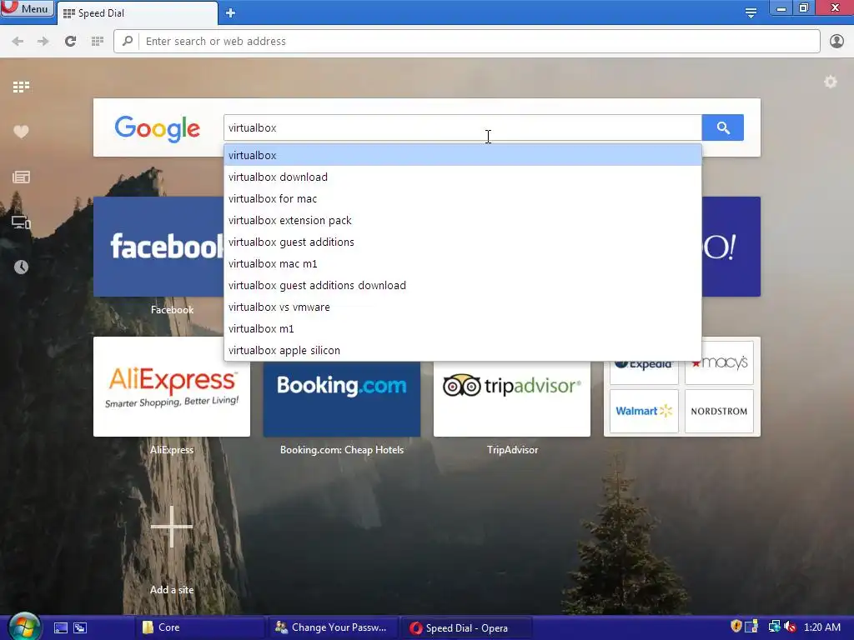
Task: Go back with the back arrow
Action: (x=18, y=42)
